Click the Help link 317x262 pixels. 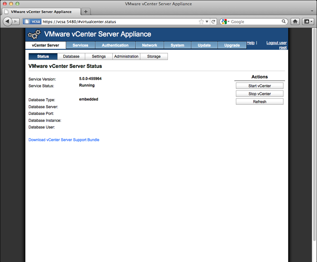coord(251,43)
